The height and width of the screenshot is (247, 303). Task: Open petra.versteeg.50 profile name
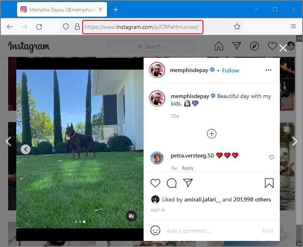click(x=192, y=155)
